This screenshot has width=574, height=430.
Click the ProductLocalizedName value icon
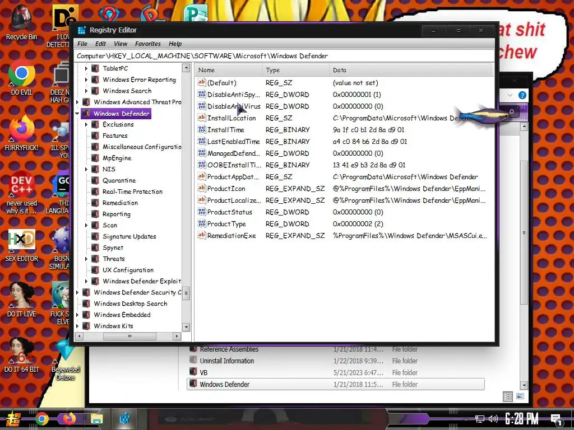click(202, 200)
